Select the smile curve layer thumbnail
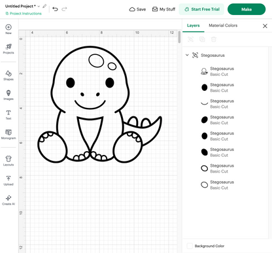 click(x=204, y=103)
